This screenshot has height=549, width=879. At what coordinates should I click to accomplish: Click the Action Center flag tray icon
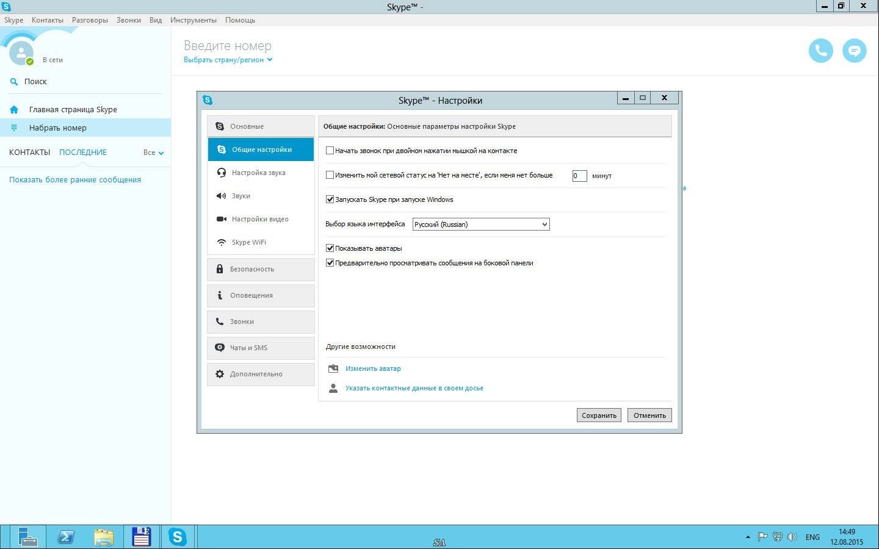click(x=762, y=537)
